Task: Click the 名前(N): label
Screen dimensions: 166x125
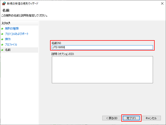Action: pos(57,43)
